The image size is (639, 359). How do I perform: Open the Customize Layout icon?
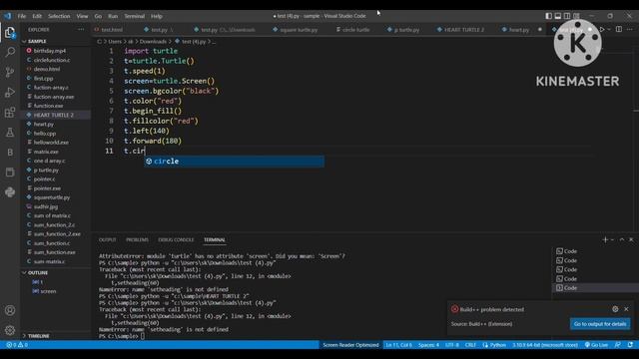[576, 16]
